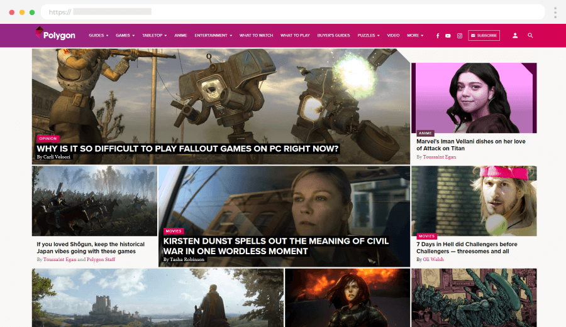Expand the More dropdown menu

coord(415,35)
